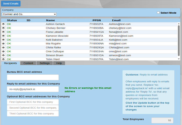This screenshot has width=182, height=125.
Task: Click the eye icon beside Ashton Gerlach
Action: point(3,24)
